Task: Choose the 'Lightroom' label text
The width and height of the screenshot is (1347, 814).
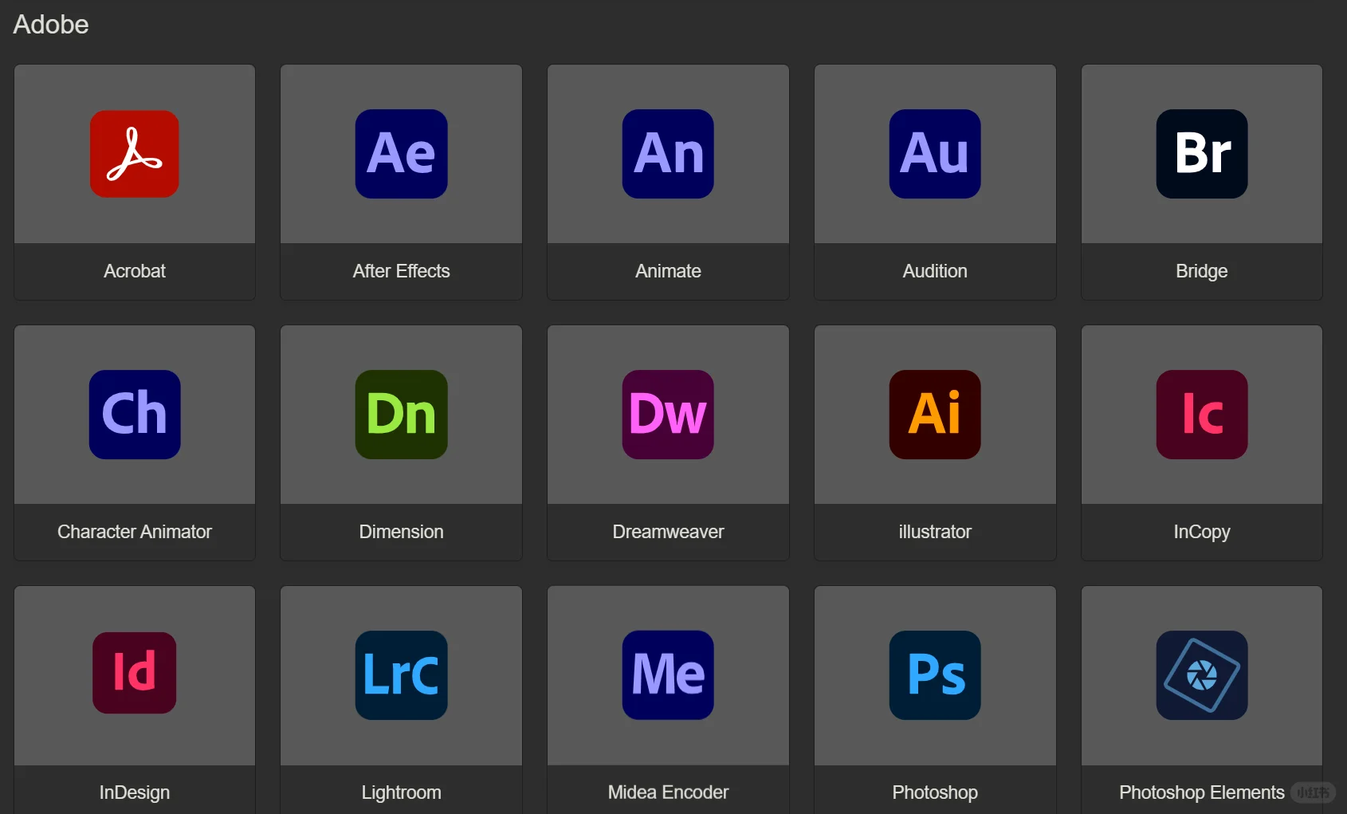Action: (402, 792)
